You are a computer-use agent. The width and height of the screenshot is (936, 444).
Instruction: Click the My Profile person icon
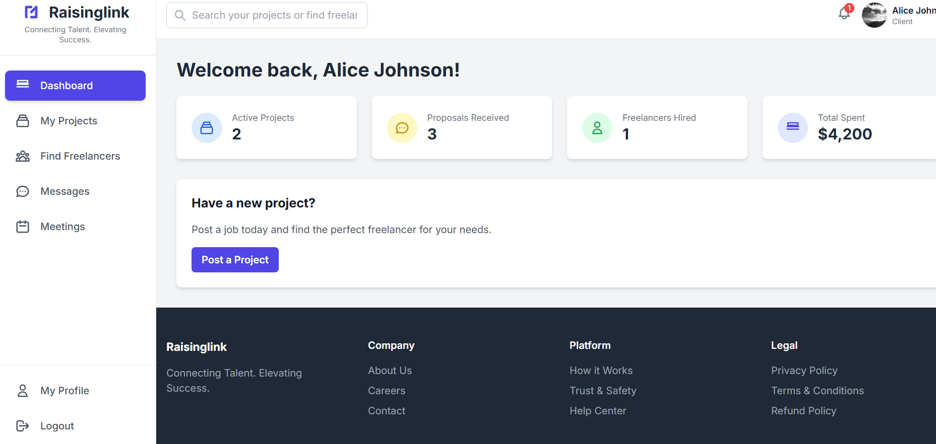coord(23,391)
